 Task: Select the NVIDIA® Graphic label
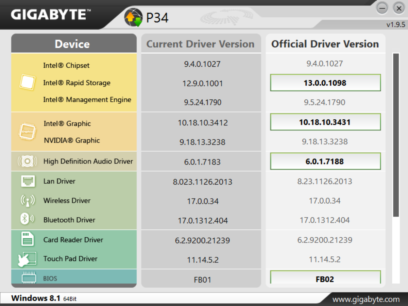point(72,140)
